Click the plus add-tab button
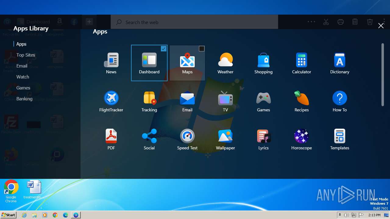This screenshot has height=219, width=390. pyautogui.click(x=89, y=22)
